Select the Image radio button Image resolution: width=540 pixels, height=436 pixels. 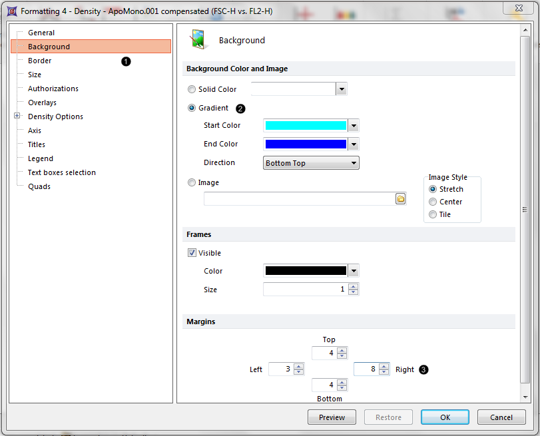192,182
